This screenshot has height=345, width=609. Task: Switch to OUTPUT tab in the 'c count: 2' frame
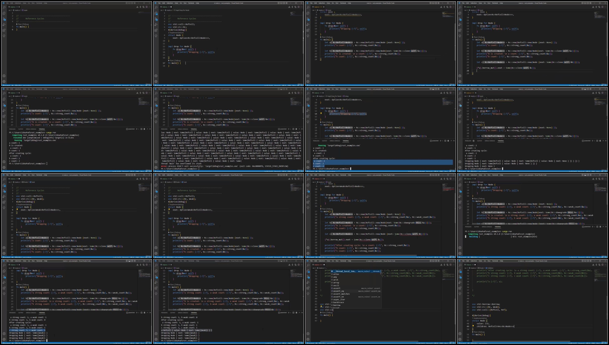(x=21, y=129)
